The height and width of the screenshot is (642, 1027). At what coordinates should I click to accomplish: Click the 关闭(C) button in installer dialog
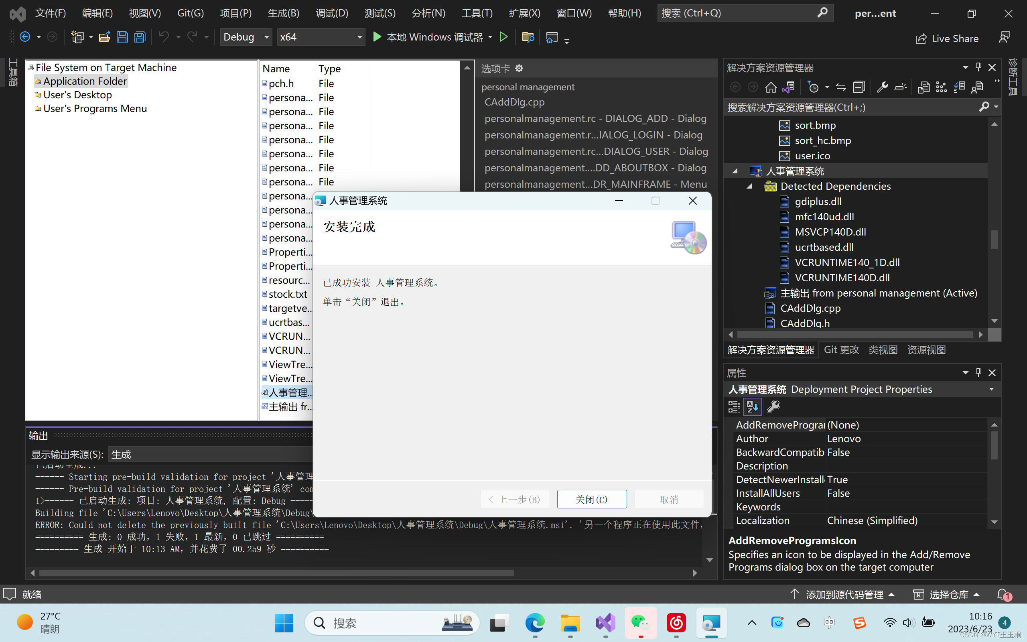(x=591, y=499)
